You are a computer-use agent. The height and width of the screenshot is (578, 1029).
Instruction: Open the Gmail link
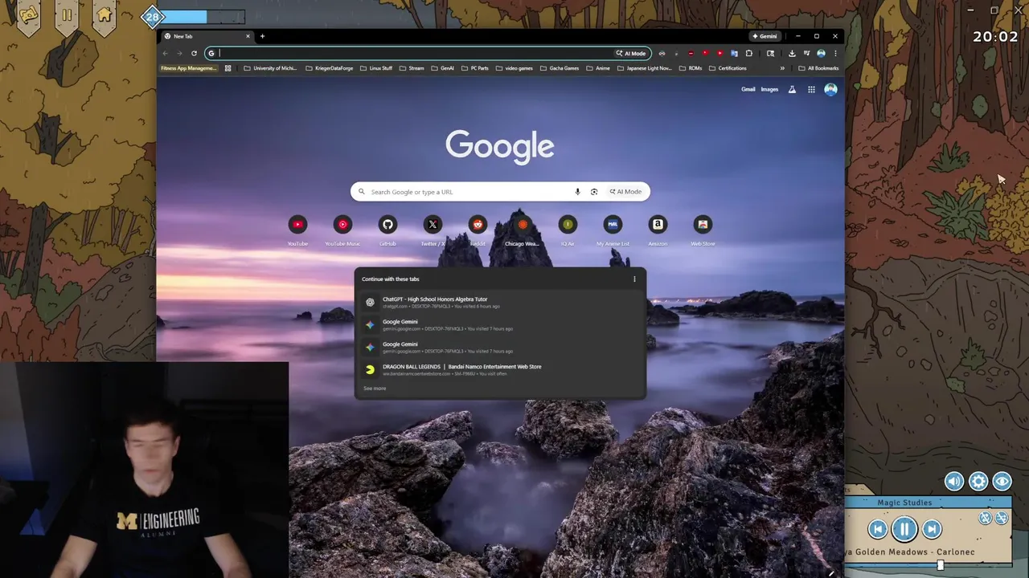tap(748, 89)
